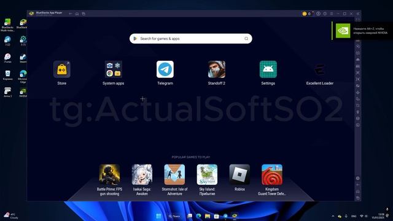Open Kingdom Guard: Tower Defense game
The width and height of the screenshot is (393, 221).
tap(272, 174)
